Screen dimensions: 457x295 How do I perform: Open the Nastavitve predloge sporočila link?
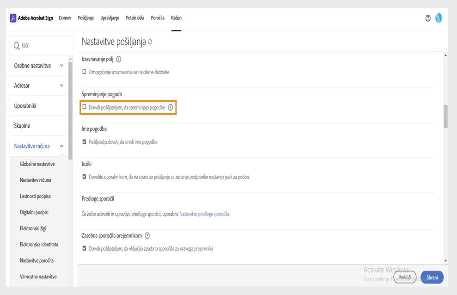pos(204,214)
